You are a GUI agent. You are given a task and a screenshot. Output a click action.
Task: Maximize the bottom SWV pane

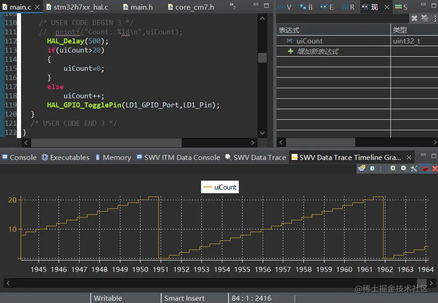point(434,156)
